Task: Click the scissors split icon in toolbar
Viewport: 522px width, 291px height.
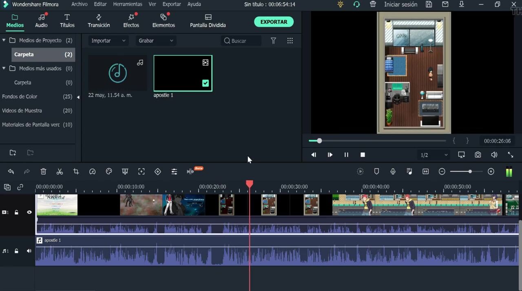Action: coord(60,172)
